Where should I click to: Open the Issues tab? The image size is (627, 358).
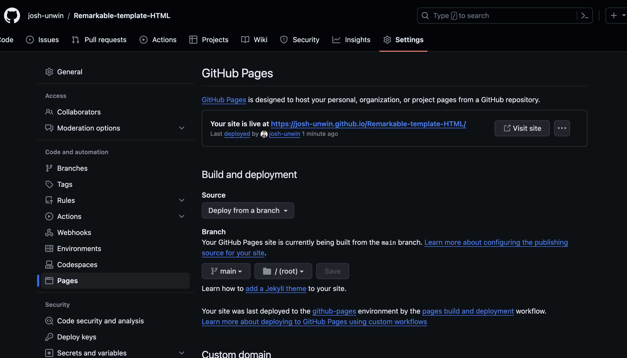[x=42, y=40]
